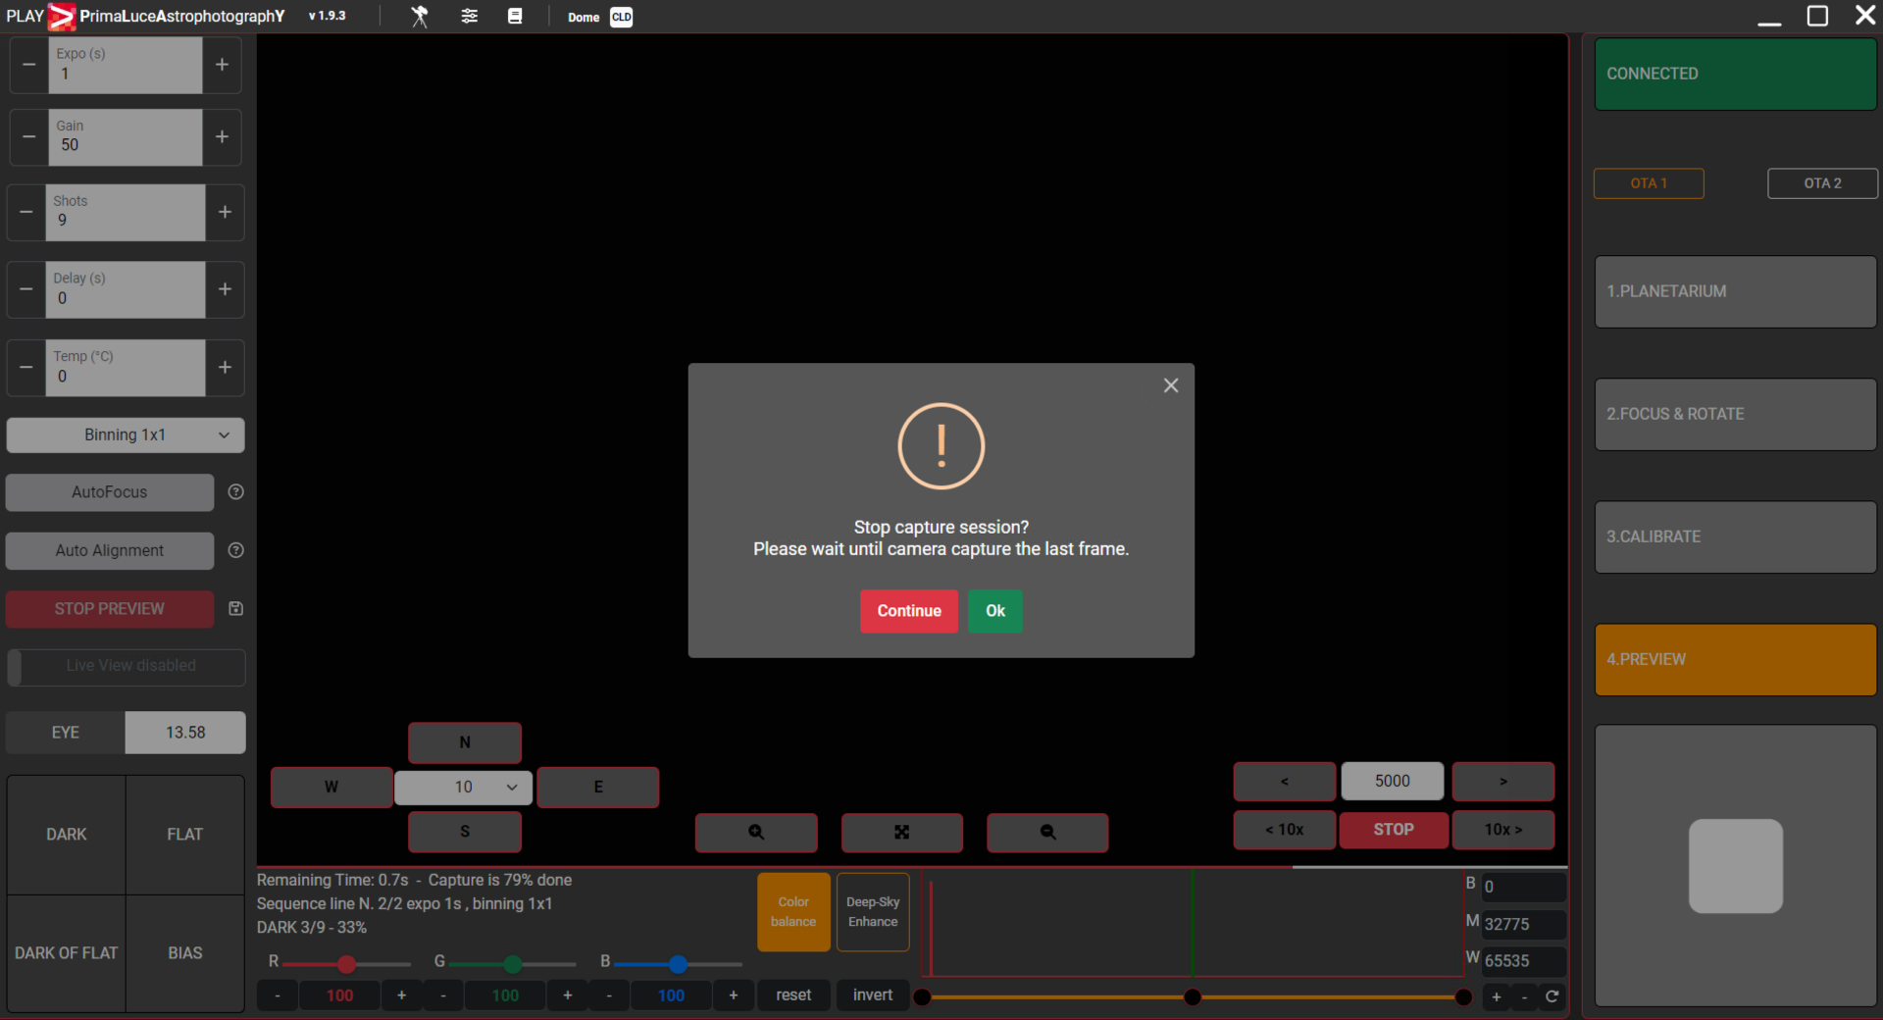Open the log book icon in top toolbar
The height and width of the screenshot is (1020, 1883).
coord(515,17)
